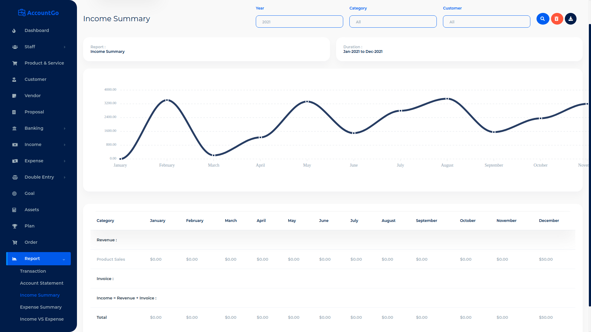Expand the Double Entry submenu arrow

(65, 177)
